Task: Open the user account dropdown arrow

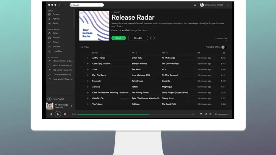Action: click(228, 5)
